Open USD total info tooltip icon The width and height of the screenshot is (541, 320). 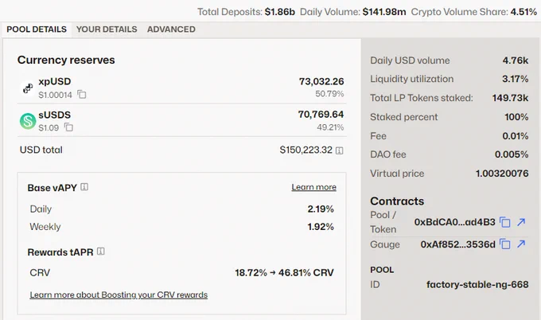click(339, 150)
